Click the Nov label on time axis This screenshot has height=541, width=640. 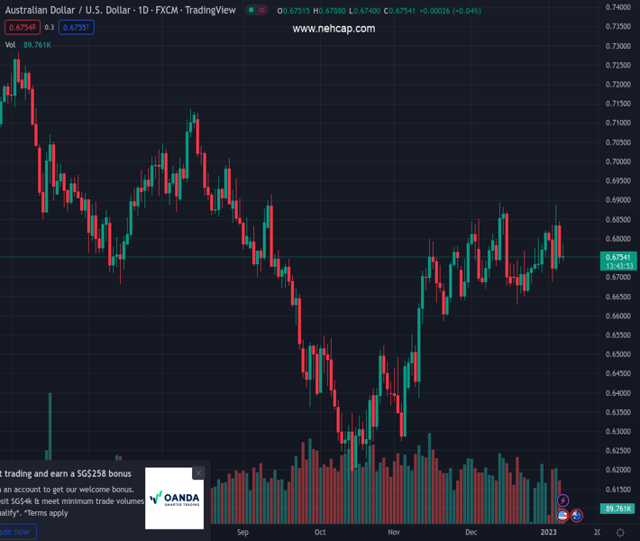(x=394, y=533)
